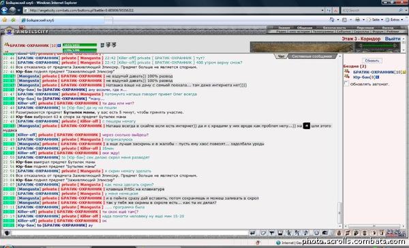Click the Выход top menu item
Viewport: 409px width, 248px height.
(x=388, y=28)
